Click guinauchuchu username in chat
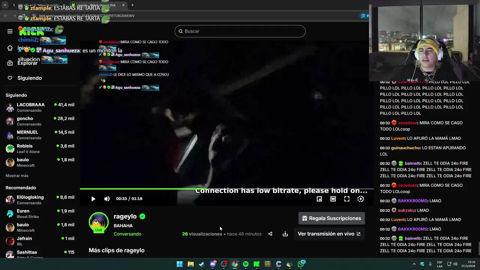 click(x=405, y=148)
